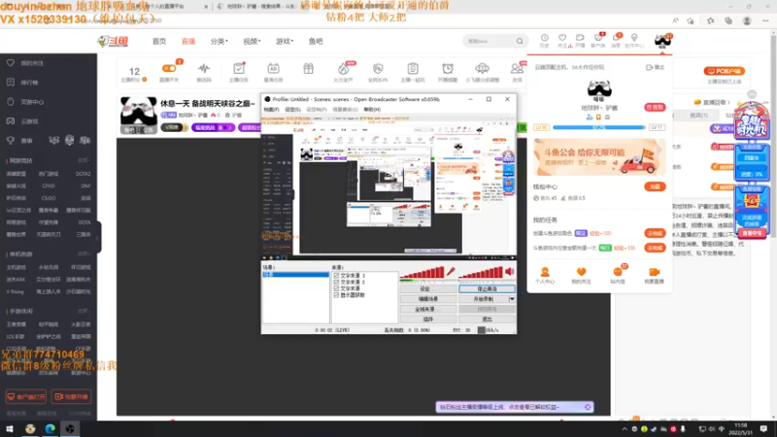Adjust the OBS microphone volume meter
The width and height of the screenshot is (777, 437).
(422, 273)
